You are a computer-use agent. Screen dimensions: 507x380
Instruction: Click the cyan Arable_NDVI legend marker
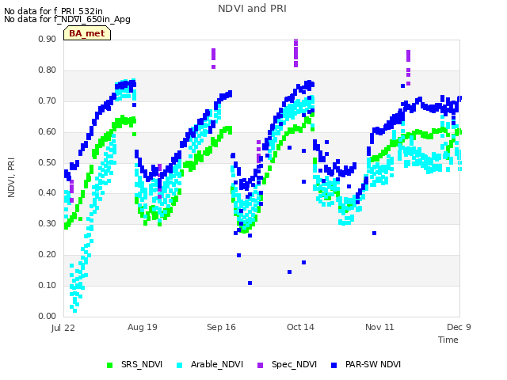pyautogui.click(x=180, y=365)
